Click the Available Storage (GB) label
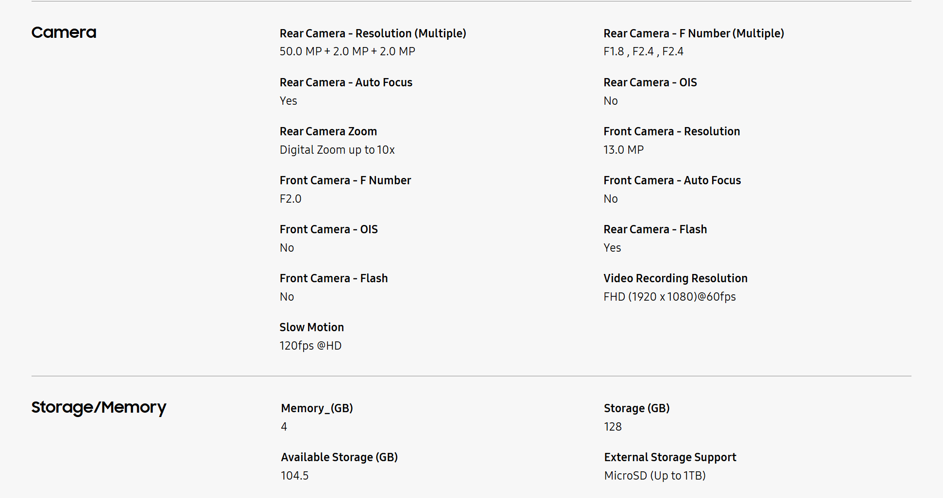 tap(339, 457)
